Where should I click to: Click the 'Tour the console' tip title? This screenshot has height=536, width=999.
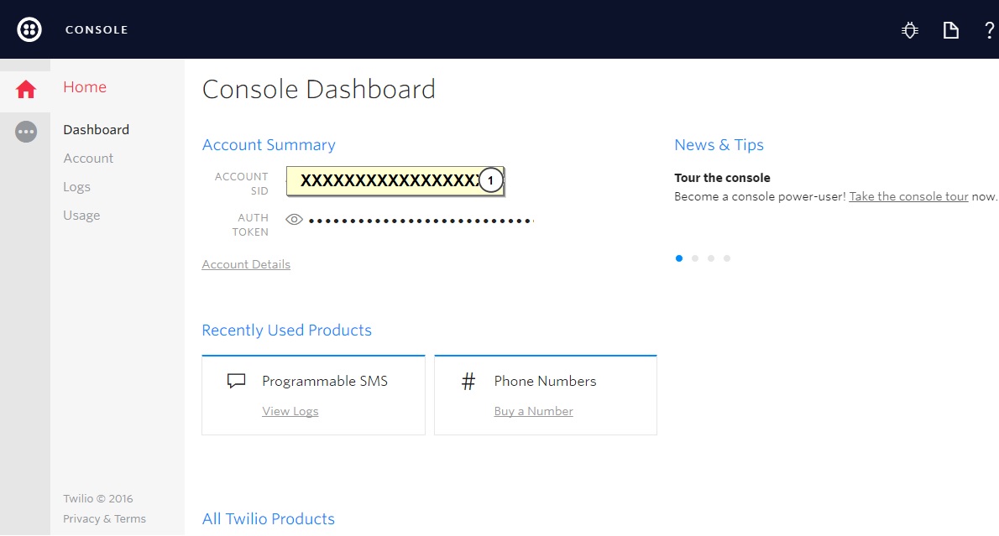click(722, 178)
